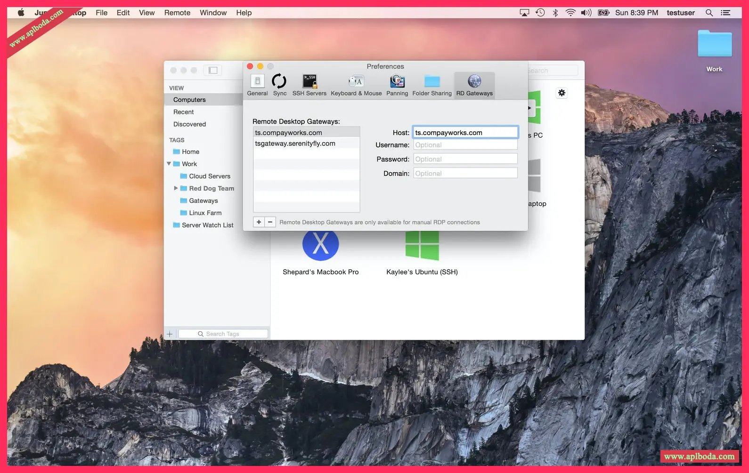Expand the Red Dog Team folder
The height and width of the screenshot is (473, 749).
click(176, 188)
